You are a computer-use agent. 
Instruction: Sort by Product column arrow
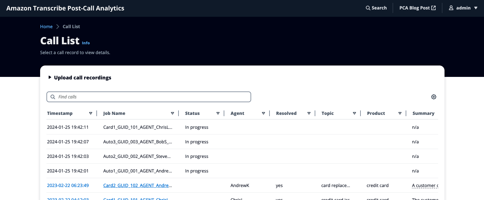400,113
